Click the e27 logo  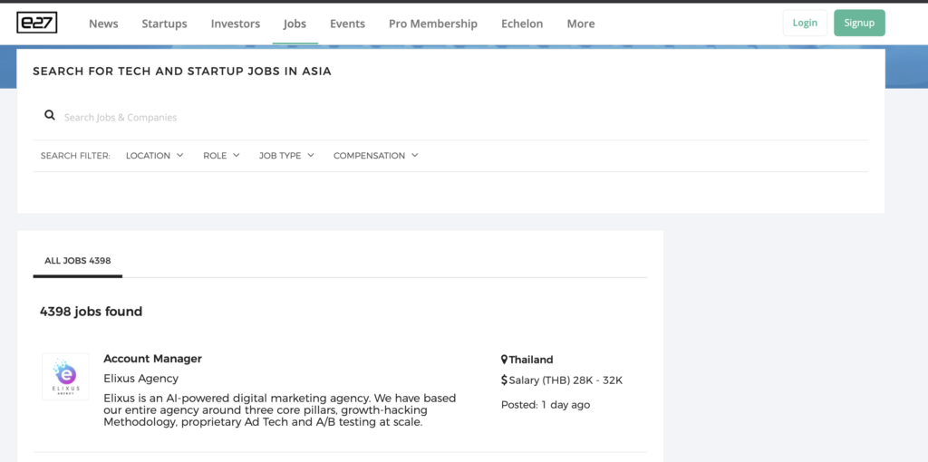tap(36, 23)
